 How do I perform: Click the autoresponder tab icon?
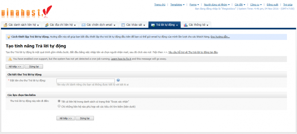153,25
